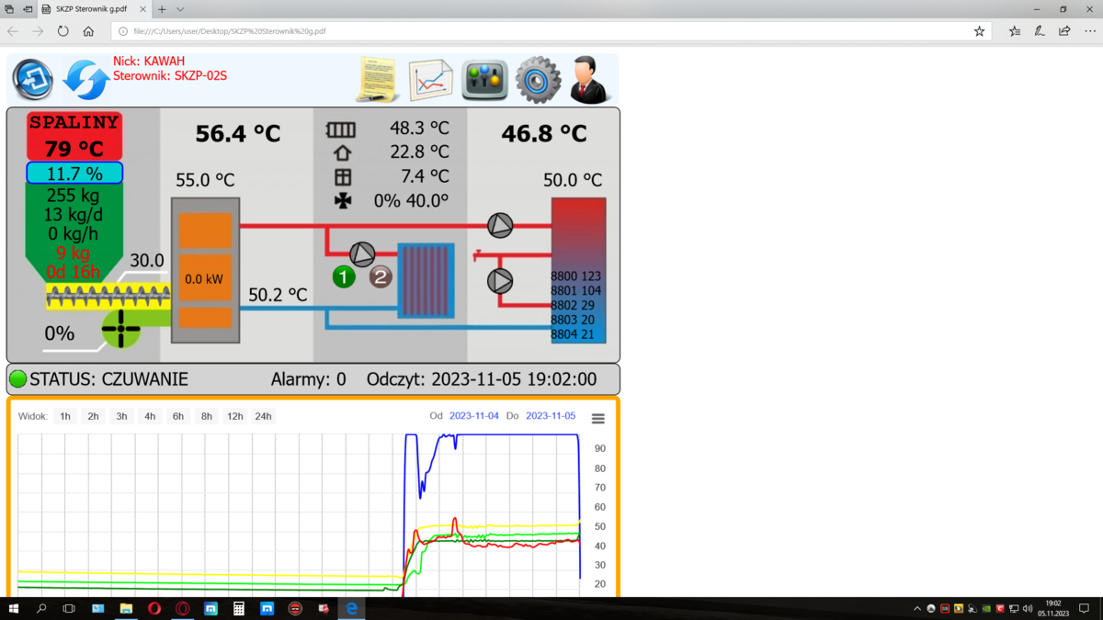Toggle green heating circuit 1 indicator
1103x620 pixels.
pyautogui.click(x=344, y=276)
